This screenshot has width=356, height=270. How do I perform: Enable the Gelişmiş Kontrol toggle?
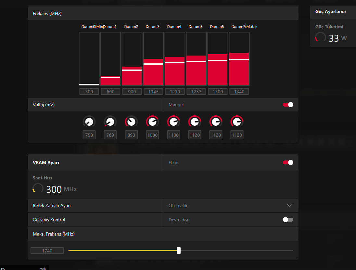click(x=288, y=220)
